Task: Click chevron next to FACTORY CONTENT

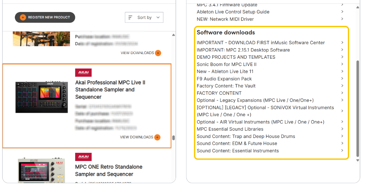Action: click(342, 92)
